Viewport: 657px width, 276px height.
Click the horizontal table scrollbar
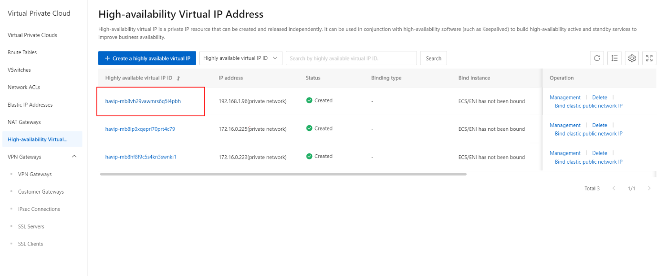point(283,174)
